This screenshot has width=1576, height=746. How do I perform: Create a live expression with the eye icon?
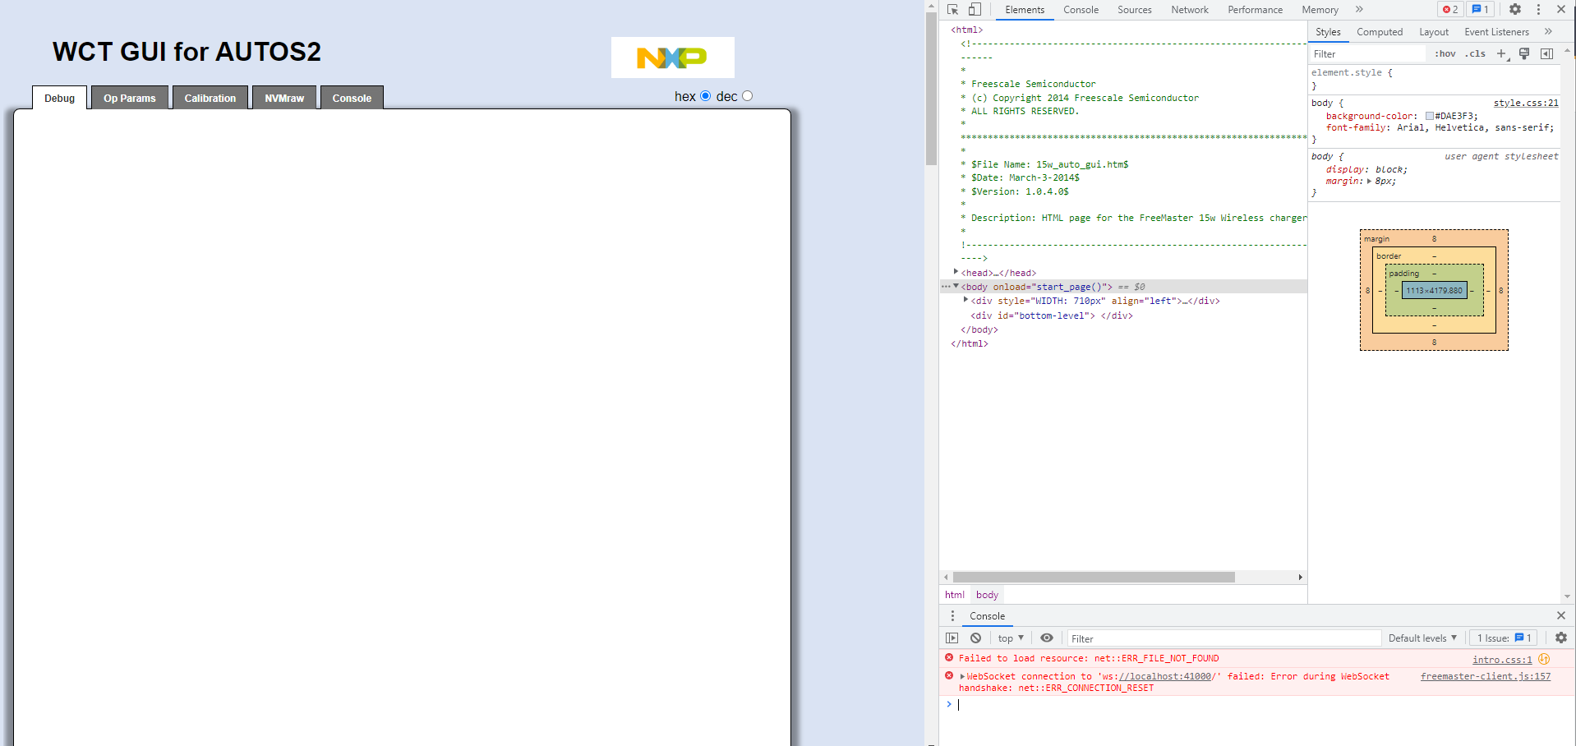click(x=1047, y=638)
